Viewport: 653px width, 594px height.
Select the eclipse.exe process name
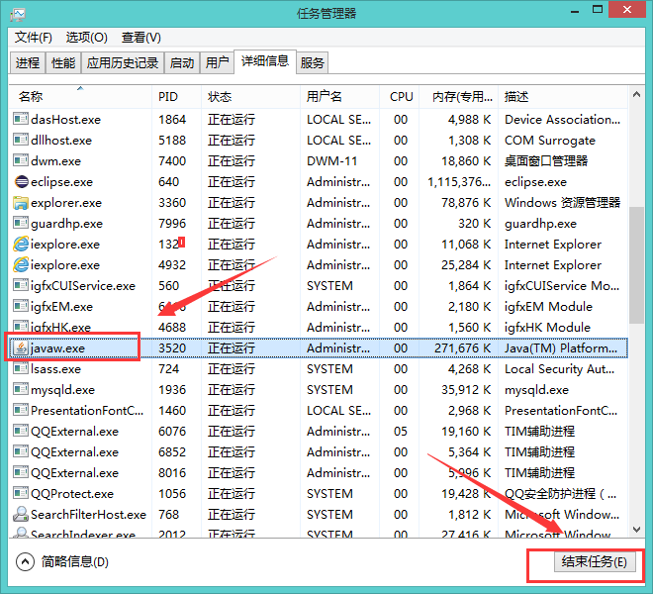point(61,182)
